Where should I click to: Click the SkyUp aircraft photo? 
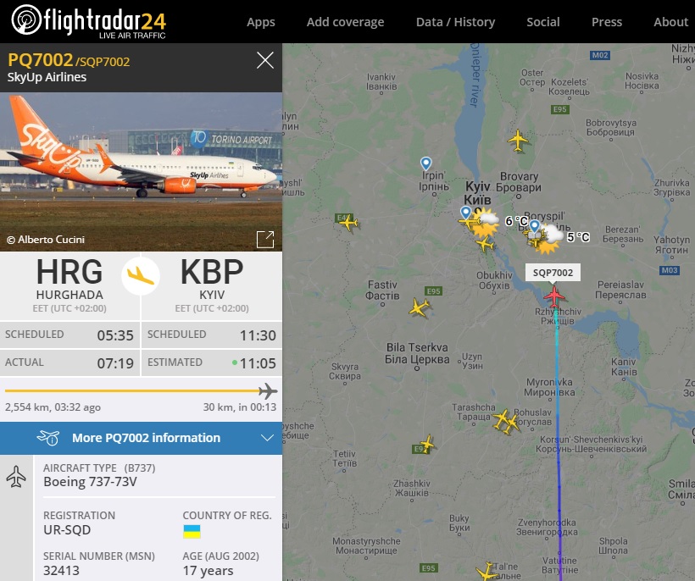pos(141,172)
